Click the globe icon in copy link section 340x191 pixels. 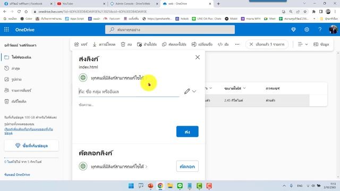(83, 166)
